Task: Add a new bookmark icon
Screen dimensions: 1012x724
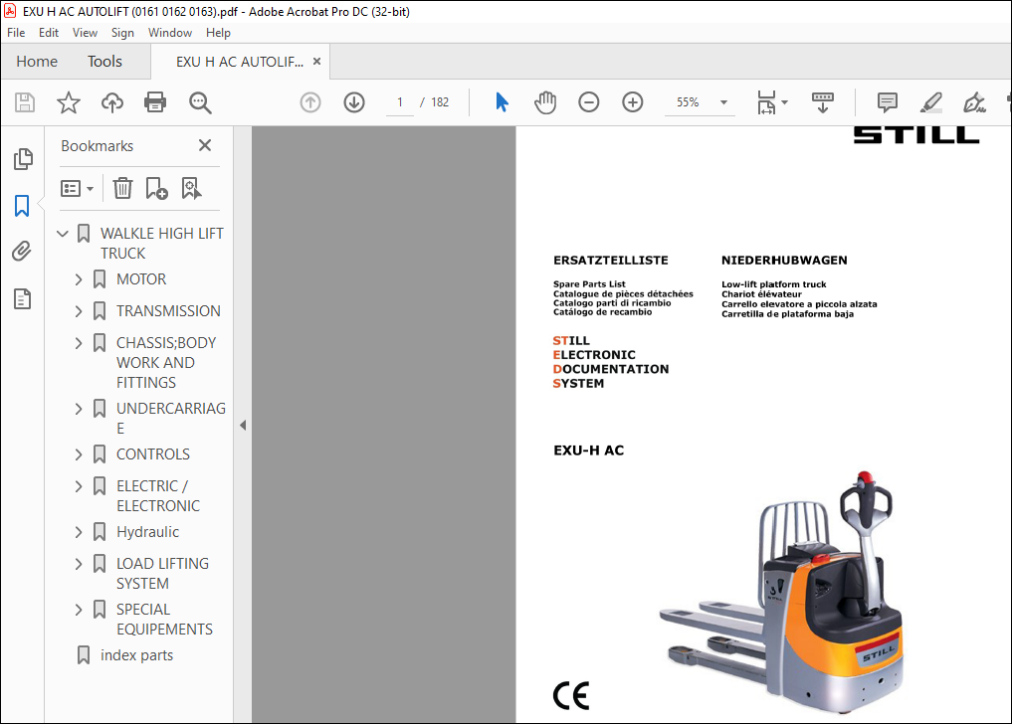Action: pyautogui.click(x=157, y=188)
